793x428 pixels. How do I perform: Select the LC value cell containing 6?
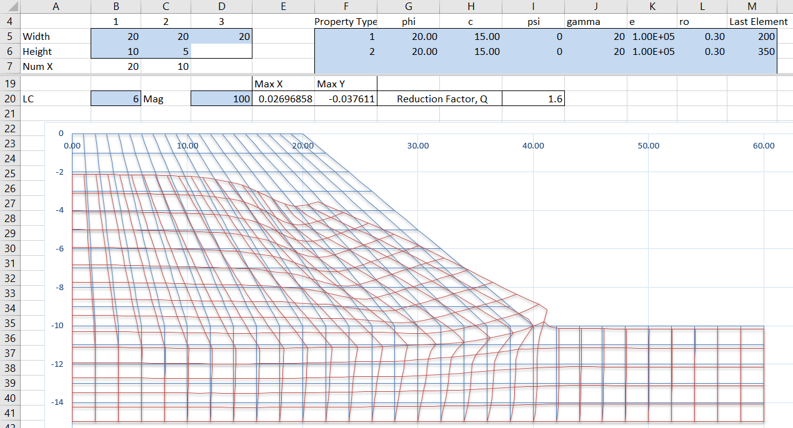[116, 99]
